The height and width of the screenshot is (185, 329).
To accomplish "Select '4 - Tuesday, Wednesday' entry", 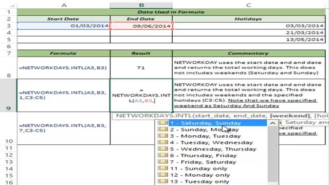I will (211, 143).
